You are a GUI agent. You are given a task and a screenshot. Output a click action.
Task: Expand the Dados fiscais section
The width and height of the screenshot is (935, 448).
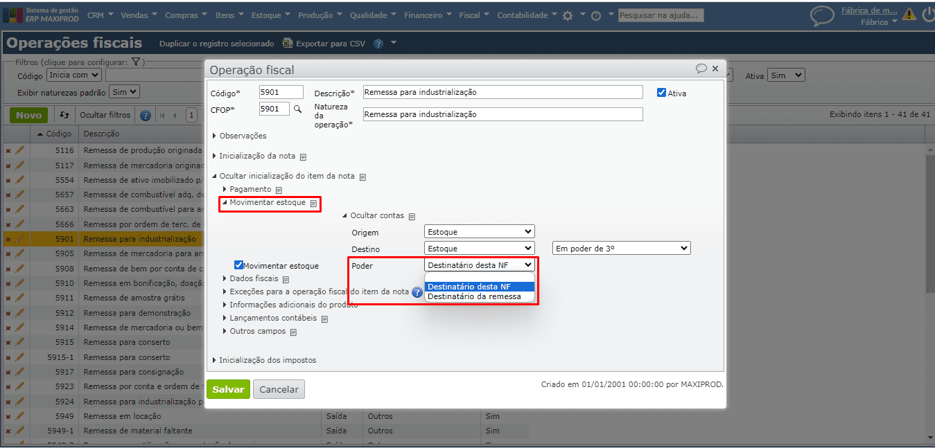click(x=250, y=278)
